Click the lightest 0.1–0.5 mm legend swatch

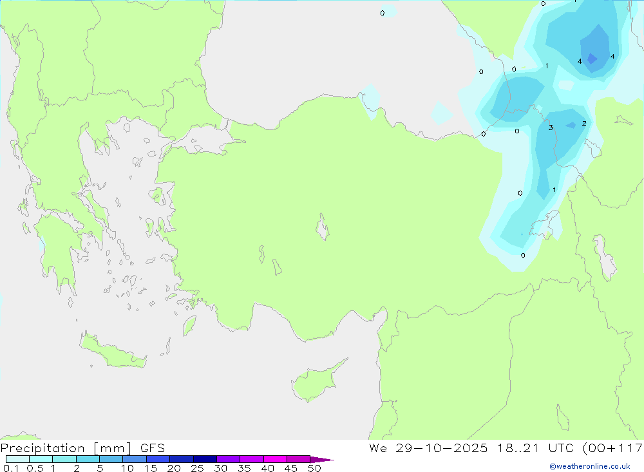[x=17, y=459]
